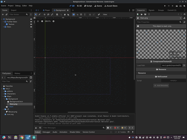The height and width of the screenshot is (140, 187).
Task: Open the View menu button
Action: click(105, 15)
